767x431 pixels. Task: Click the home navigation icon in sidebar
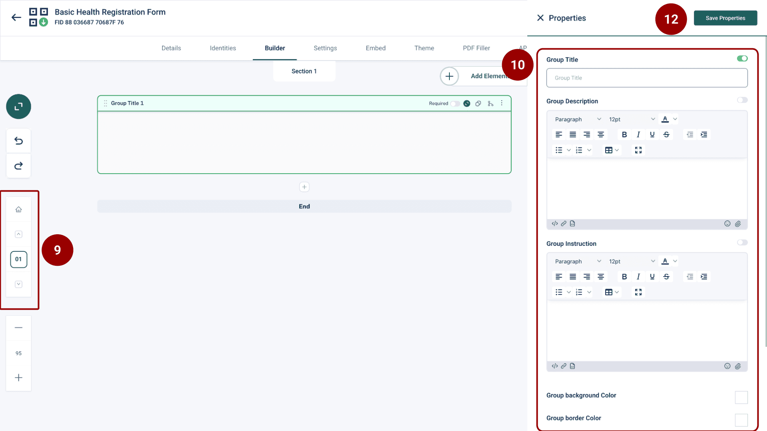[x=18, y=210]
